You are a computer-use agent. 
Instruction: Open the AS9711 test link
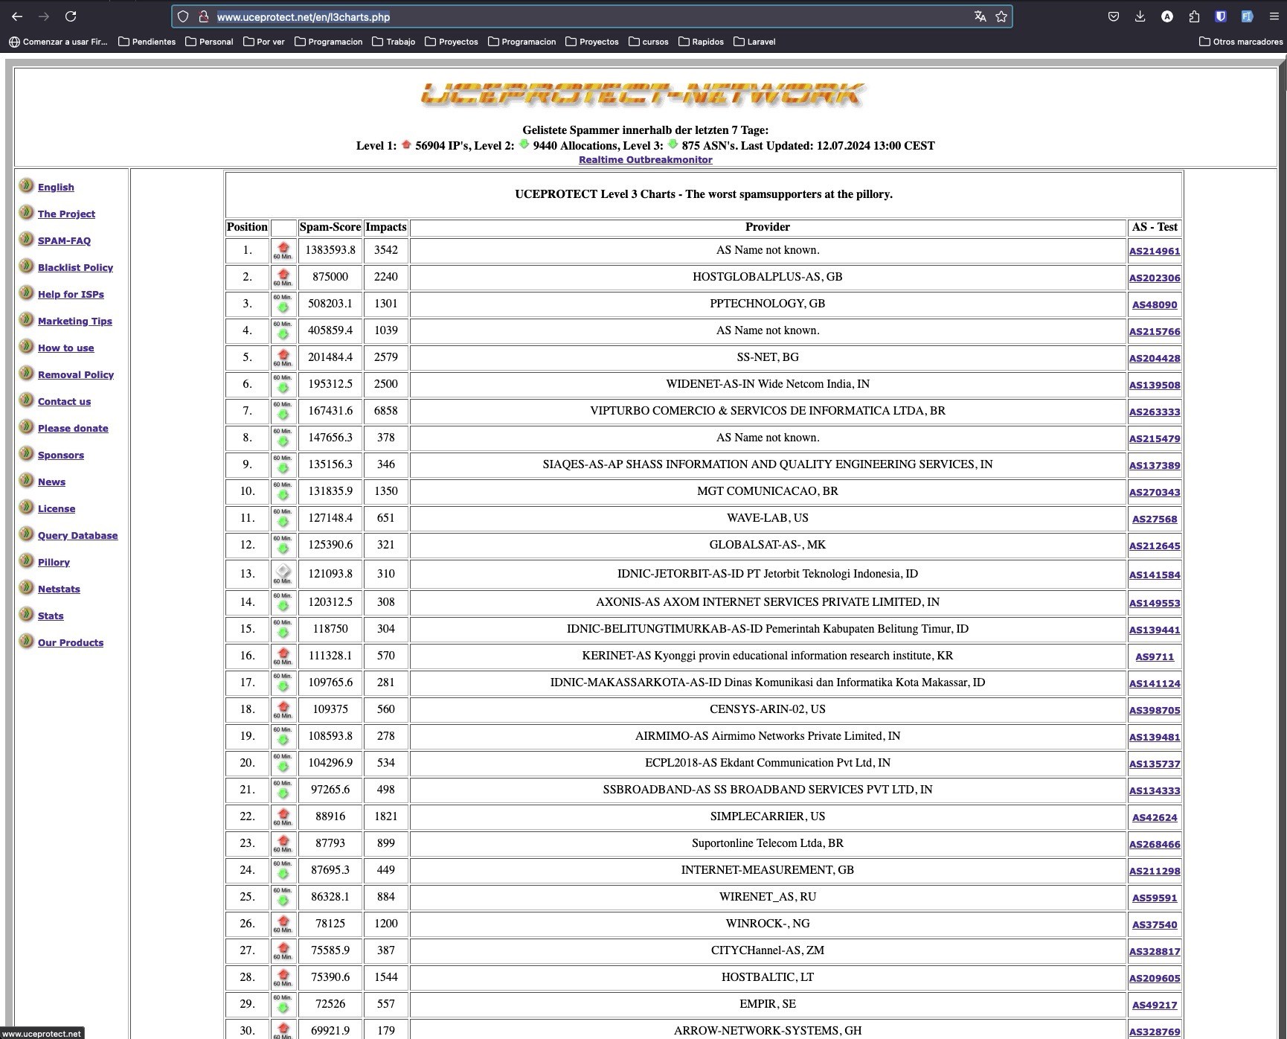click(x=1155, y=656)
